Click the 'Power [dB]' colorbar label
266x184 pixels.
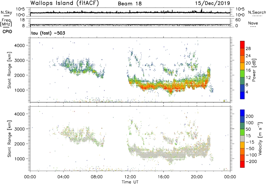[x=254, y=70]
